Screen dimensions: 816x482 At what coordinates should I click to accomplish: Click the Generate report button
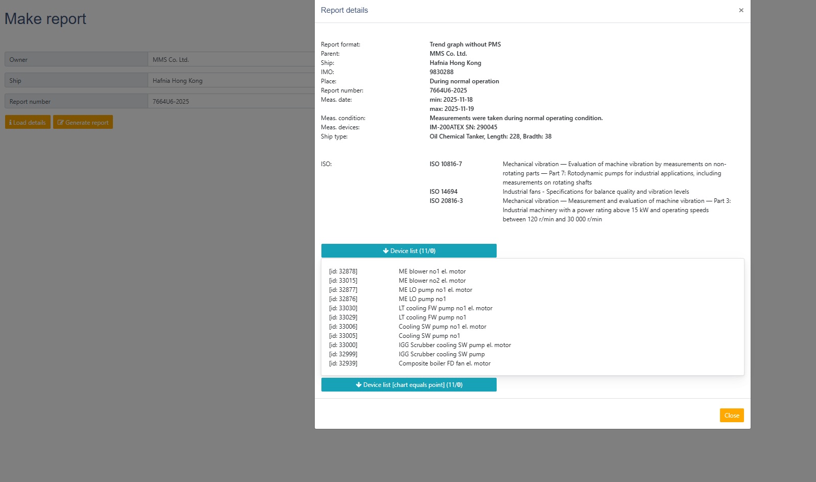(83, 123)
